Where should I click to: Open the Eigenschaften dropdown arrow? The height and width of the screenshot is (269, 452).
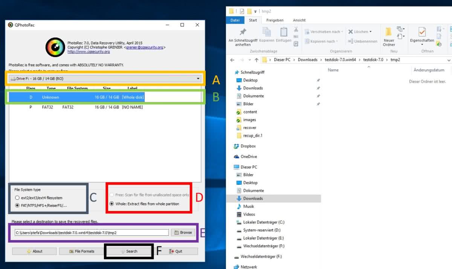pyautogui.click(x=422, y=45)
